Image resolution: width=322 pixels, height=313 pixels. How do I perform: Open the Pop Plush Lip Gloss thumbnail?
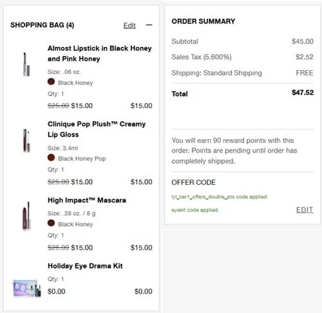point(26,140)
